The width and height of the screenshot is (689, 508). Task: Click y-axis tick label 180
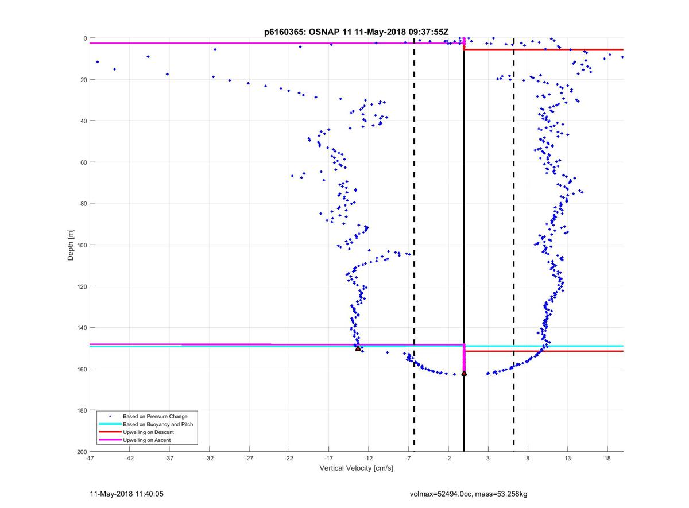[x=82, y=410]
